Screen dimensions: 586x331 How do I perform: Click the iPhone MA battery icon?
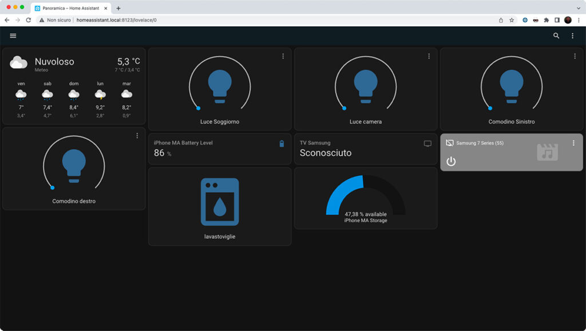[x=282, y=143]
